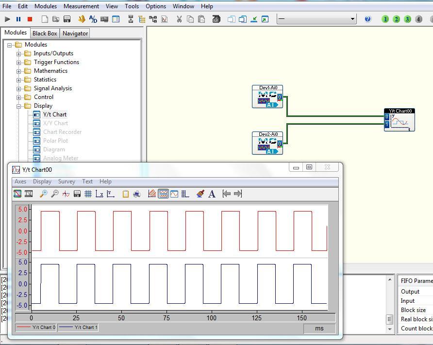Switch to window layout 4
Screen dimensions: 433x345
418,19
